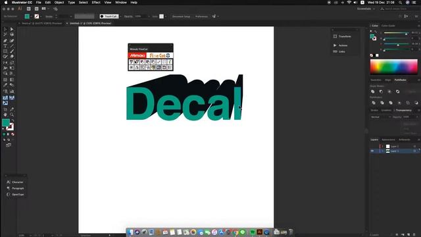Open the Effect menu
The image size is (421, 237).
[x=96, y=3]
